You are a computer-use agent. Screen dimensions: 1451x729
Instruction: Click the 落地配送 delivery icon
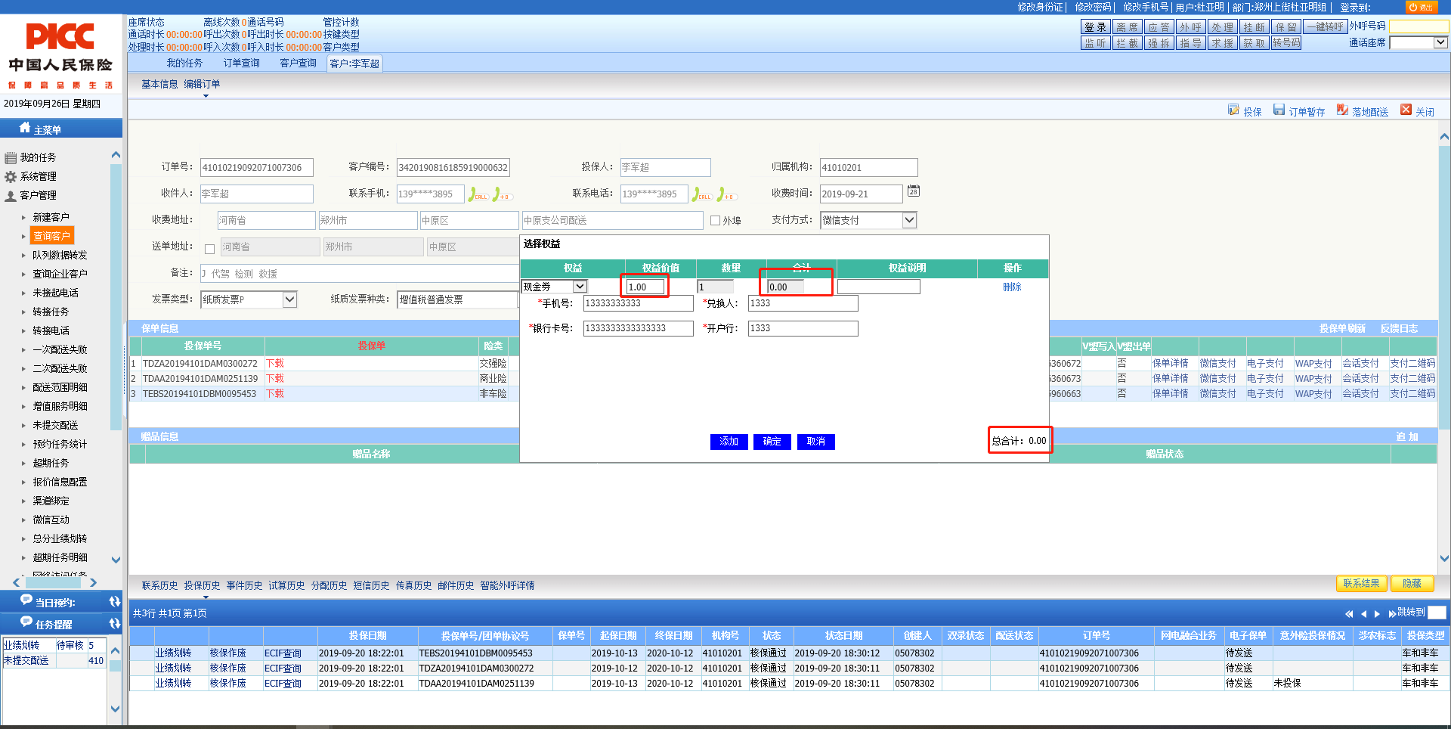coord(1342,110)
